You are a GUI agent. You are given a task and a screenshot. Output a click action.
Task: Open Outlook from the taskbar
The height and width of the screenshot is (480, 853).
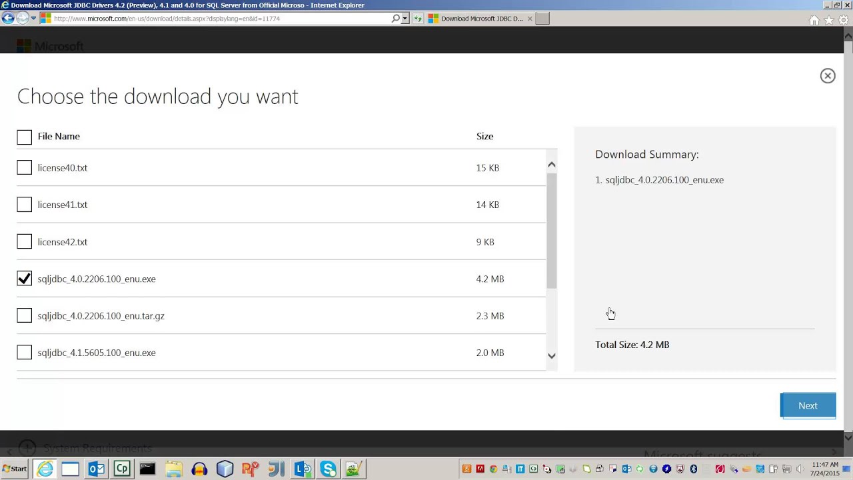click(97, 469)
